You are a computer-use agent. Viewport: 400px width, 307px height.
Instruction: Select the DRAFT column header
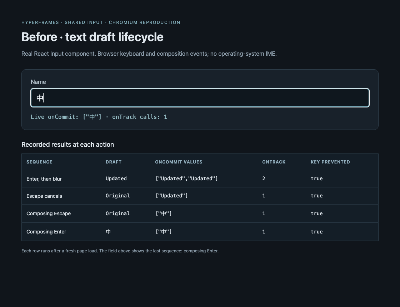tap(114, 162)
